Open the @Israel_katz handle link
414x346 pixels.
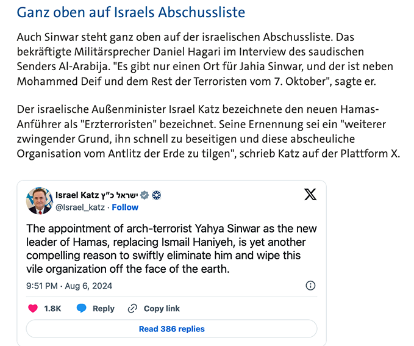pyautogui.click(x=80, y=207)
